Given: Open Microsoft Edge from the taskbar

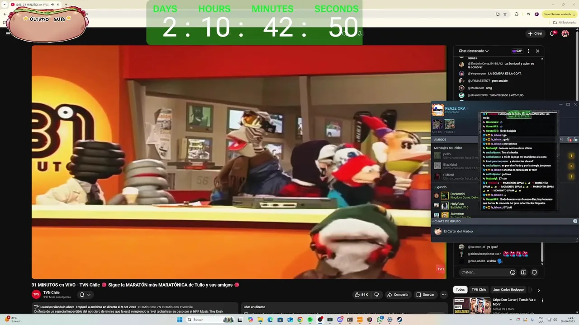Looking at the screenshot, I should click(270, 320).
